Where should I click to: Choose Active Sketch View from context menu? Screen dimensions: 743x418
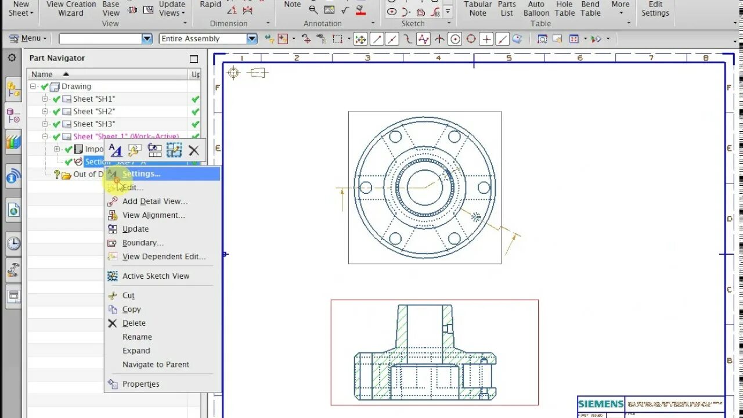point(156,276)
